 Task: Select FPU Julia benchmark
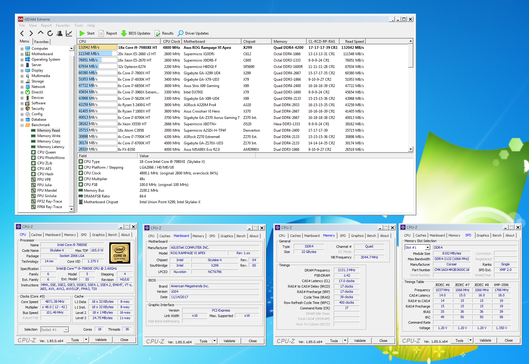pyautogui.click(x=44, y=185)
